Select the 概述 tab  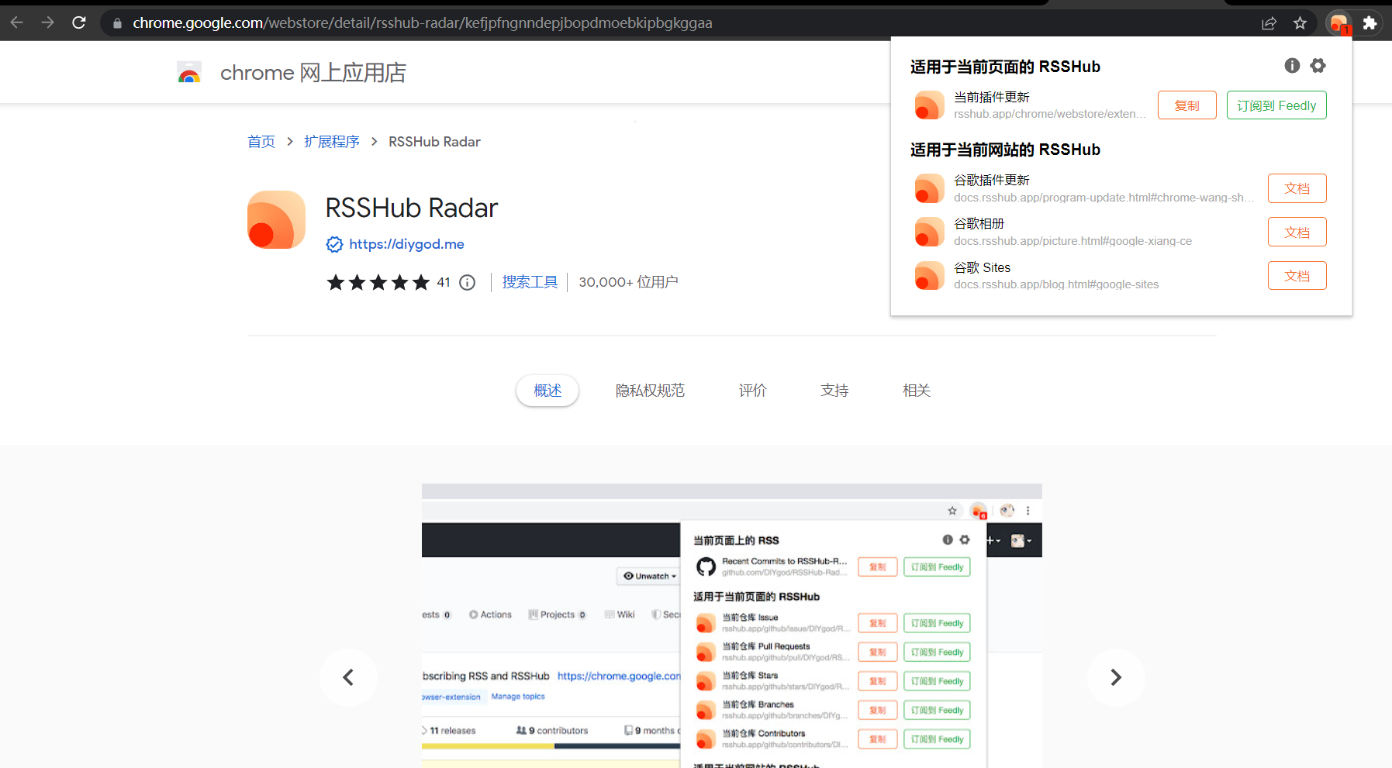(x=547, y=391)
